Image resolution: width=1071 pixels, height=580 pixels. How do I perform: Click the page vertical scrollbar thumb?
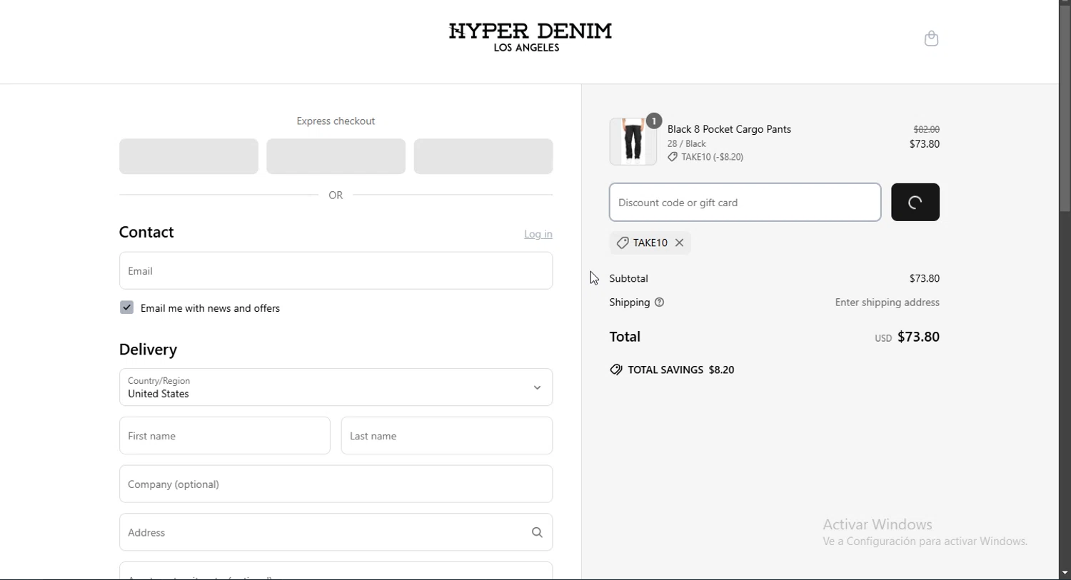[1065, 108]
